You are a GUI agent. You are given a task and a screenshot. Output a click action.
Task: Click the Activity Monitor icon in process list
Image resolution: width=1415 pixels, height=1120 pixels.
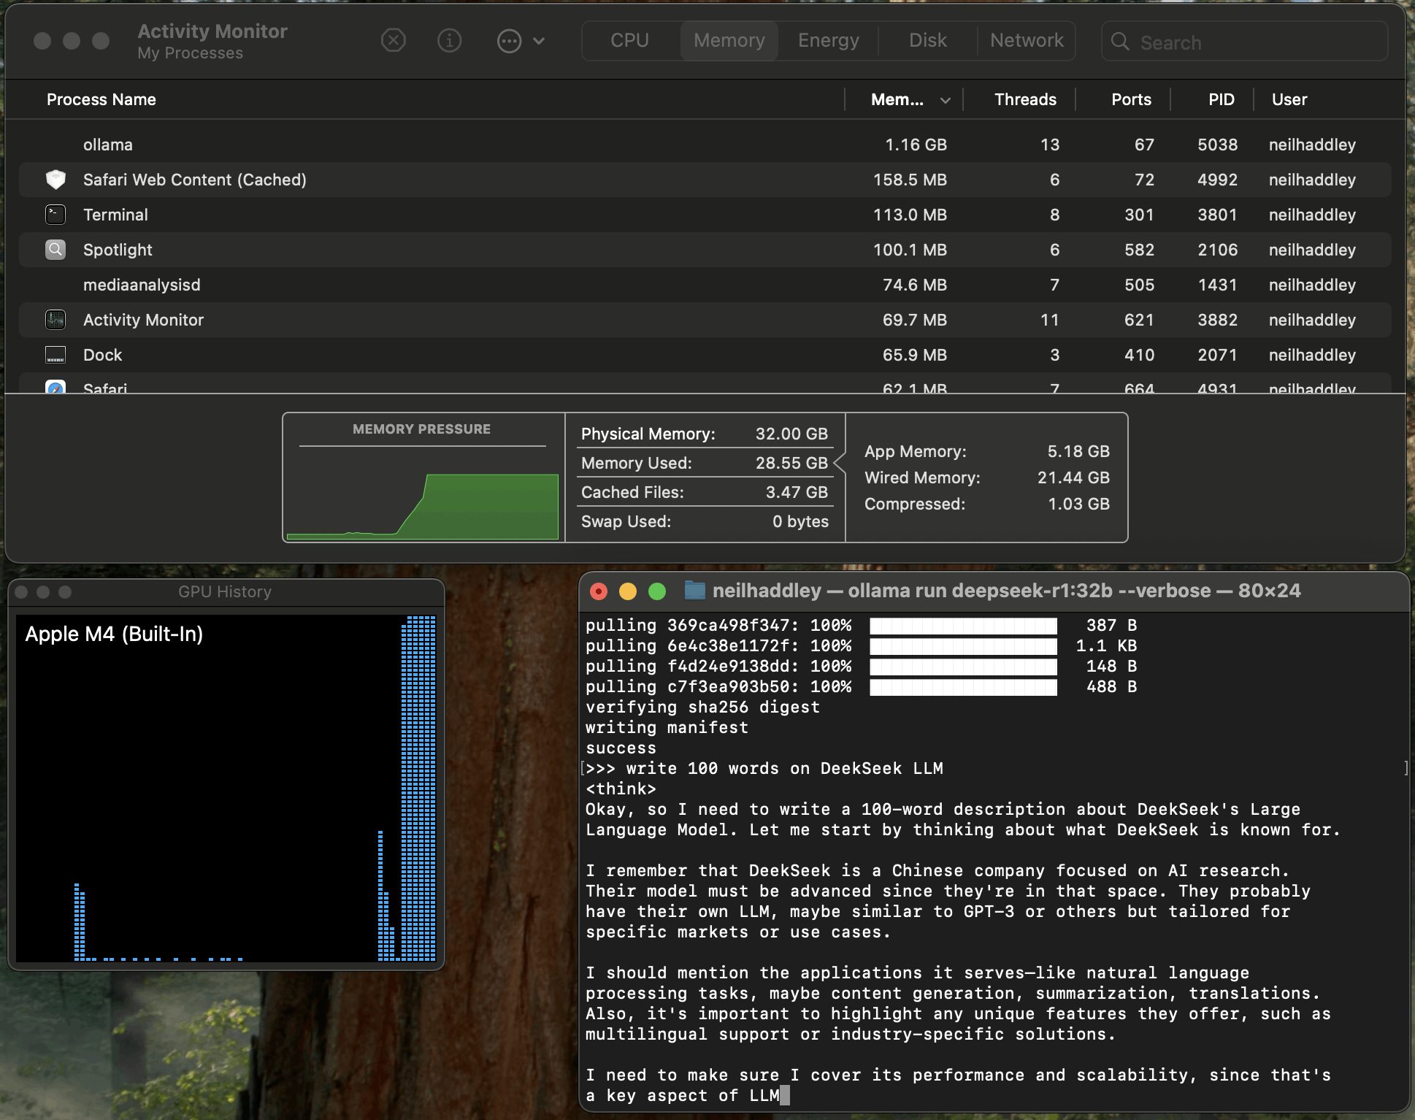point(55,320)
